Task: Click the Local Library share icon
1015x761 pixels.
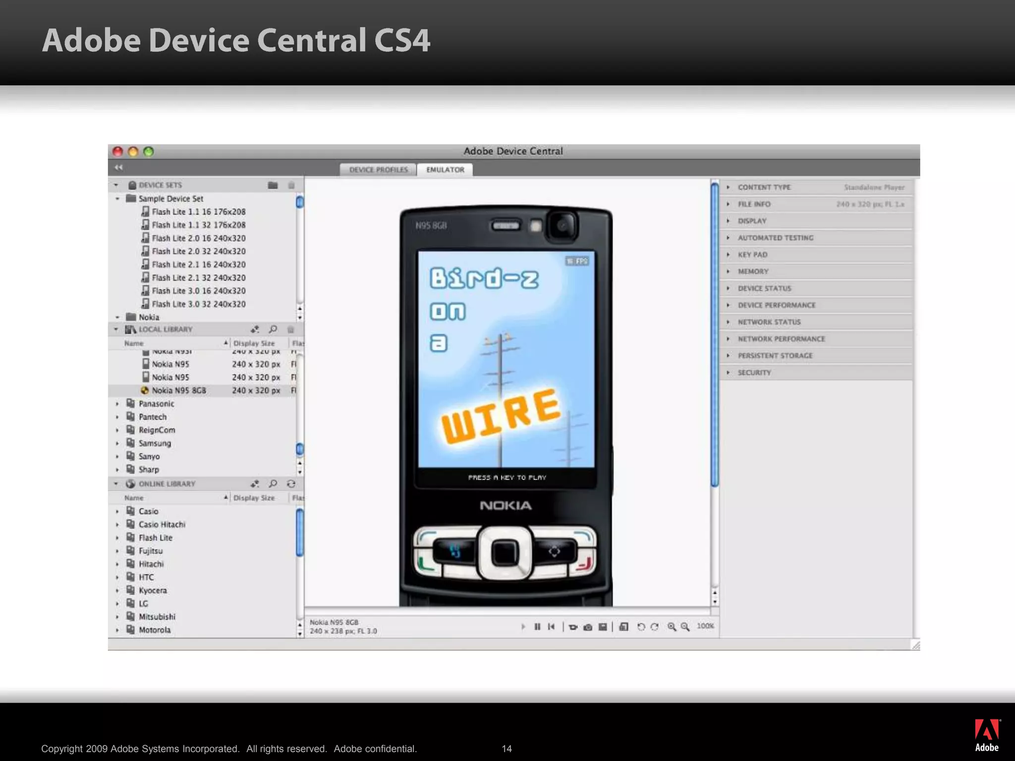Action: pos(255,329)
